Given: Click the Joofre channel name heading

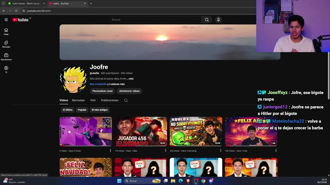Looking at the screenshot, I should pos(99,67).
